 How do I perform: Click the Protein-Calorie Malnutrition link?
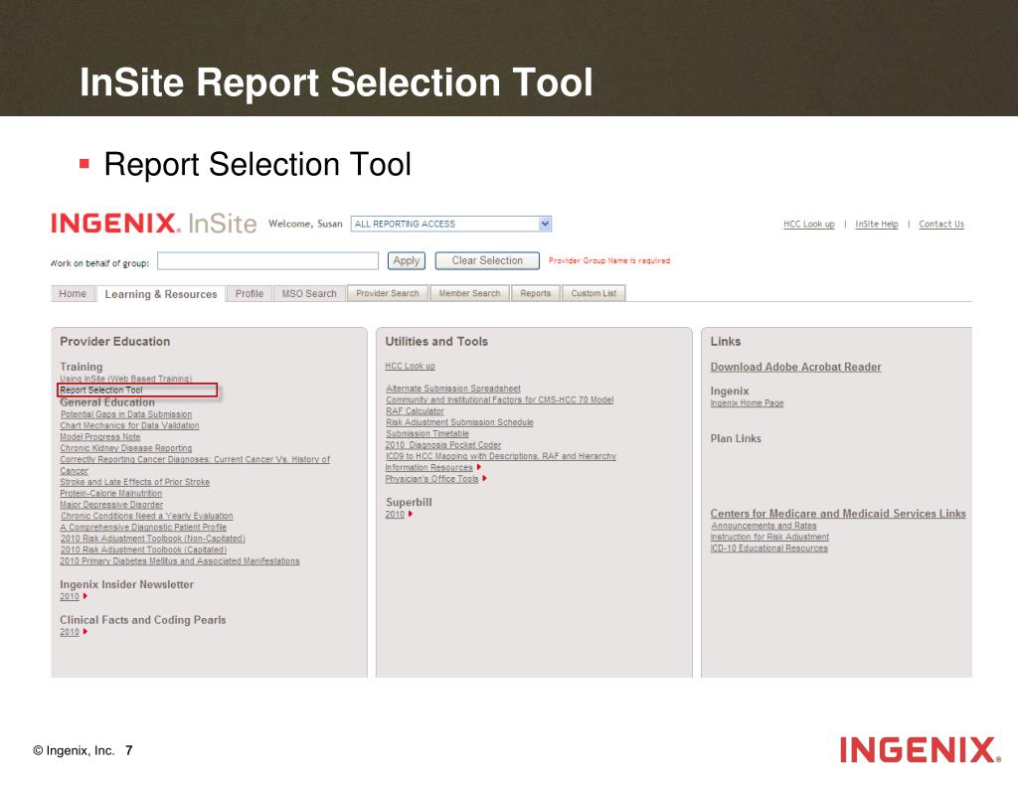pos(111,493)
